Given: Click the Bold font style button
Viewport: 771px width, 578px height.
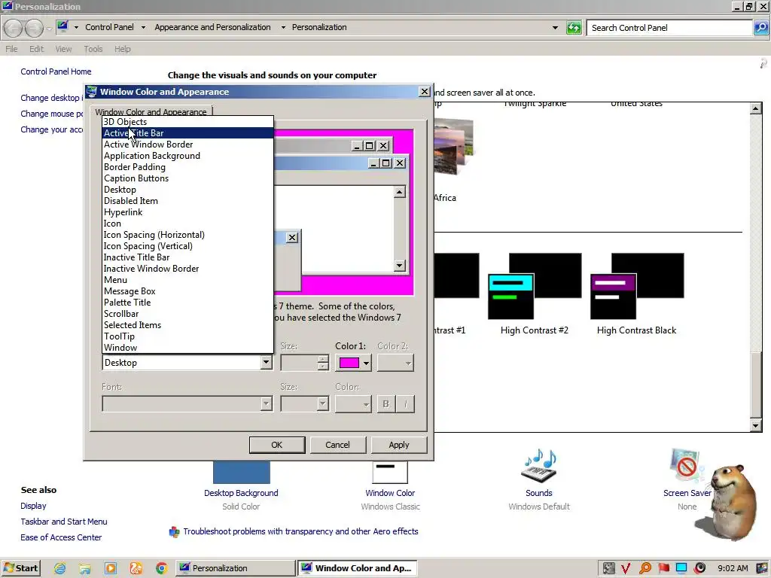Looking at the screenshot, I should click(386, 404).
